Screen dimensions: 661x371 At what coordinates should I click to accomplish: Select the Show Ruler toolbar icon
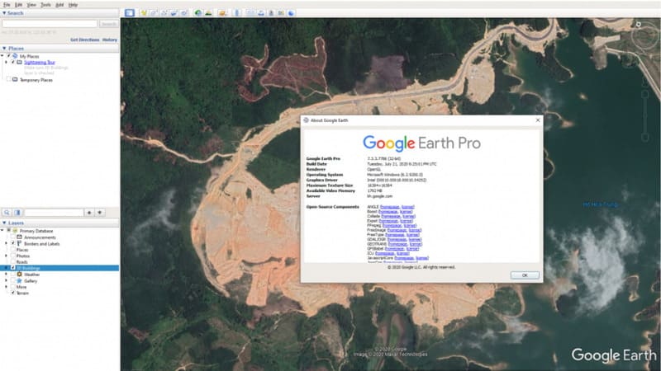point(237,13)
